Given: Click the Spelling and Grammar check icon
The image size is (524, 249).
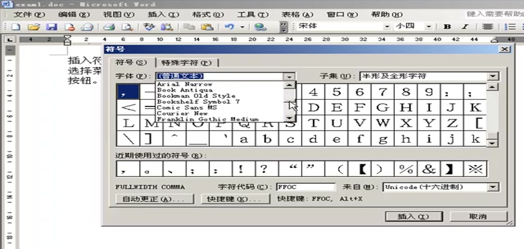Looking at the screenshot, I should pos(149,27).
